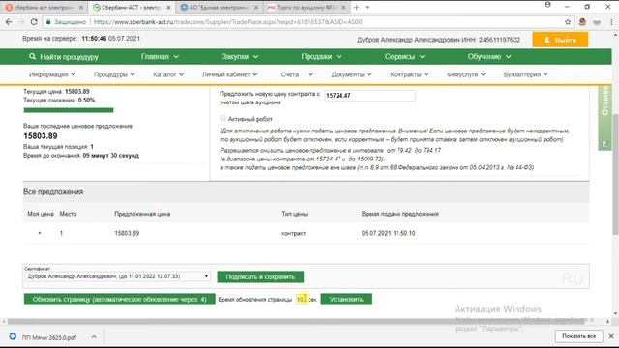Click the browser back arrow
Image resolution: width=619 pixels, height=348 pixels.
[9, 22]
